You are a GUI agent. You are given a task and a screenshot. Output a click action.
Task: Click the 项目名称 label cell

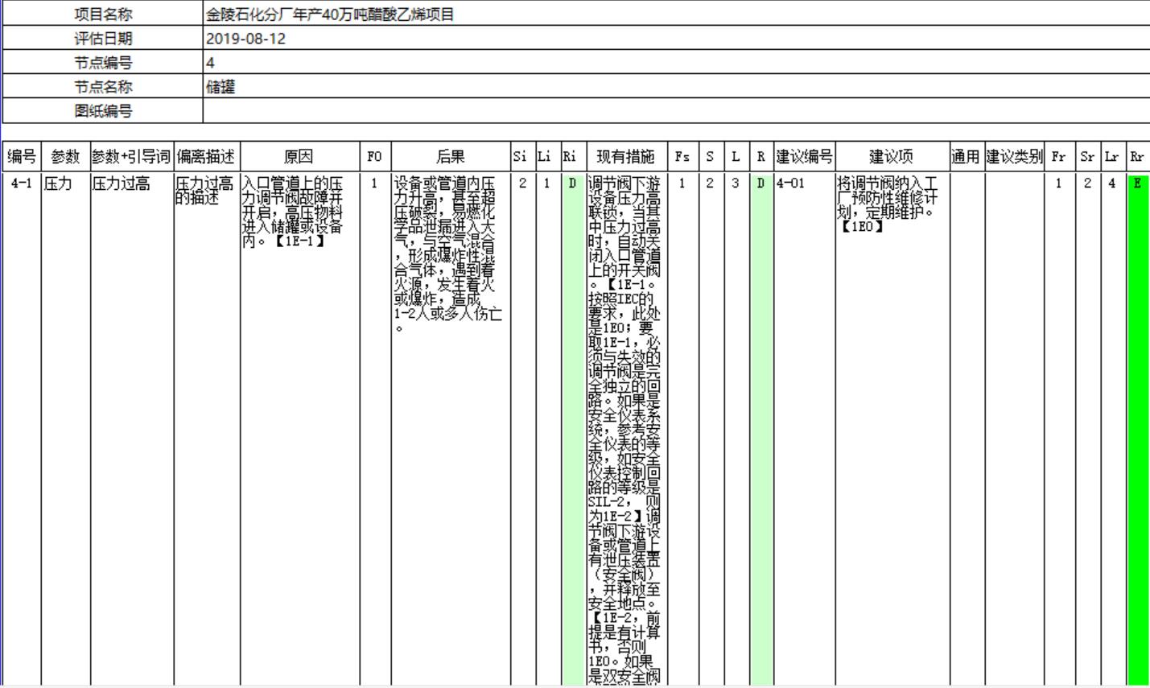pyautogui.click(x=103, y=14)
